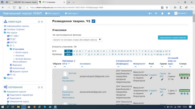
Task: Open Firefox from taskbar
Action: (x=34, y=107)
